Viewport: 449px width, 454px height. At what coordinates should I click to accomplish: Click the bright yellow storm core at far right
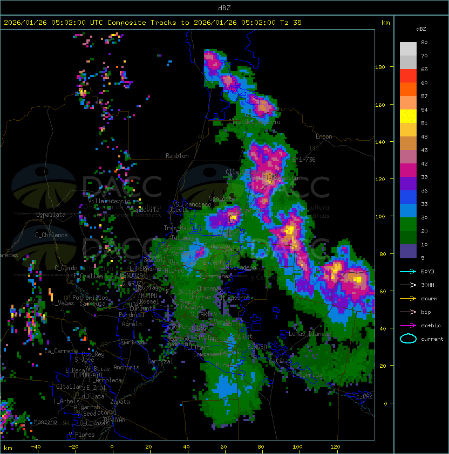click(x=358, y=280)
